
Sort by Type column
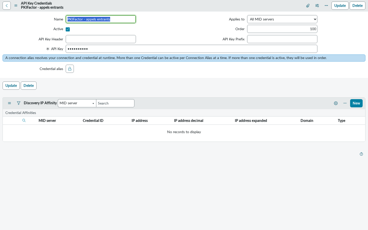pyautogui.click(x=341, y=121)
